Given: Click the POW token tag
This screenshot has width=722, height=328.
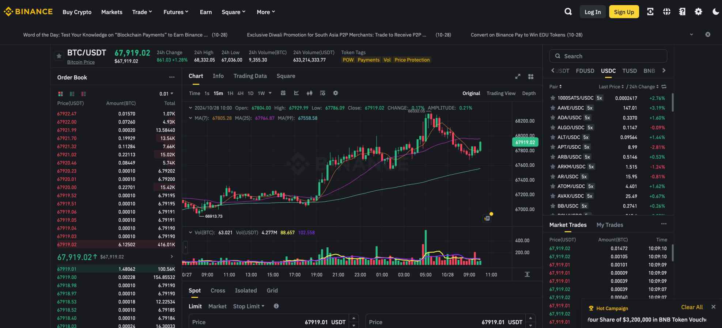Looking at the screenshot, I should 348,60.
